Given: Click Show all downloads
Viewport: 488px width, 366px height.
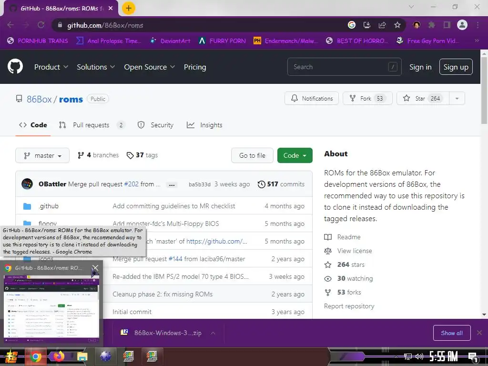Looking at the screenshot, I should (452, 333).
